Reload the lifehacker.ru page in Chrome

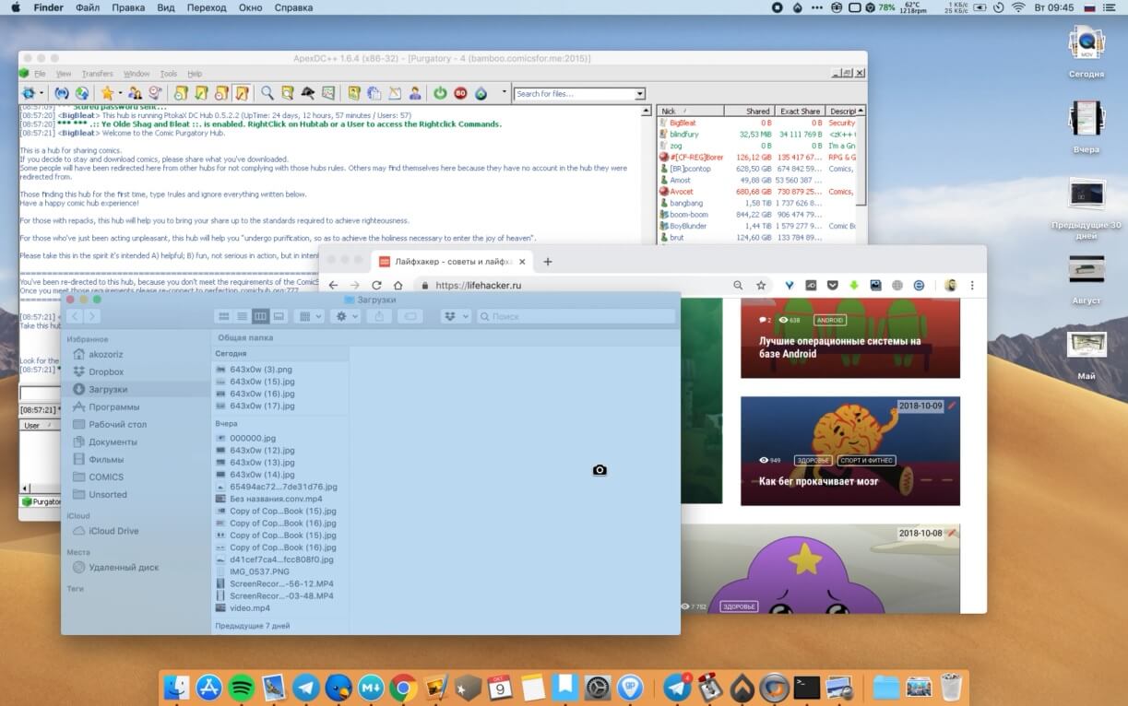(x=376, y=286)
